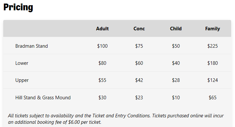
Task: Click the Ticket and Entry Conditions text
Action: [x=121, y=116]
